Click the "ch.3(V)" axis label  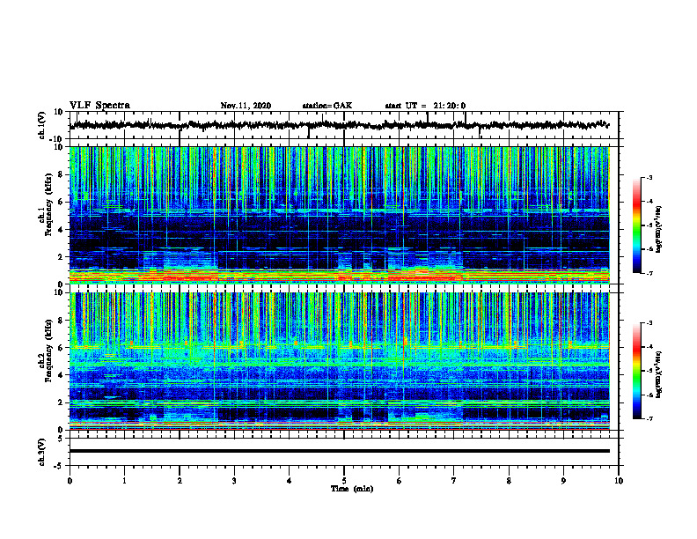(42, 452)
